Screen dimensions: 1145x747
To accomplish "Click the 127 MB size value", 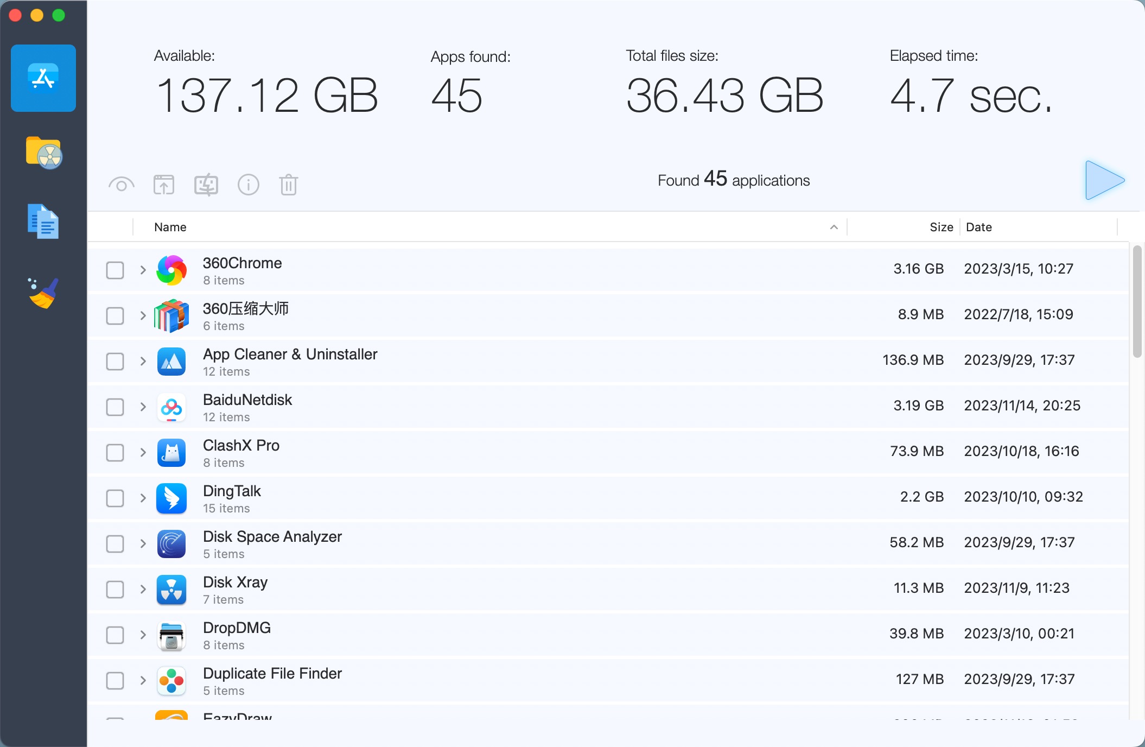I will pos(920,679).
